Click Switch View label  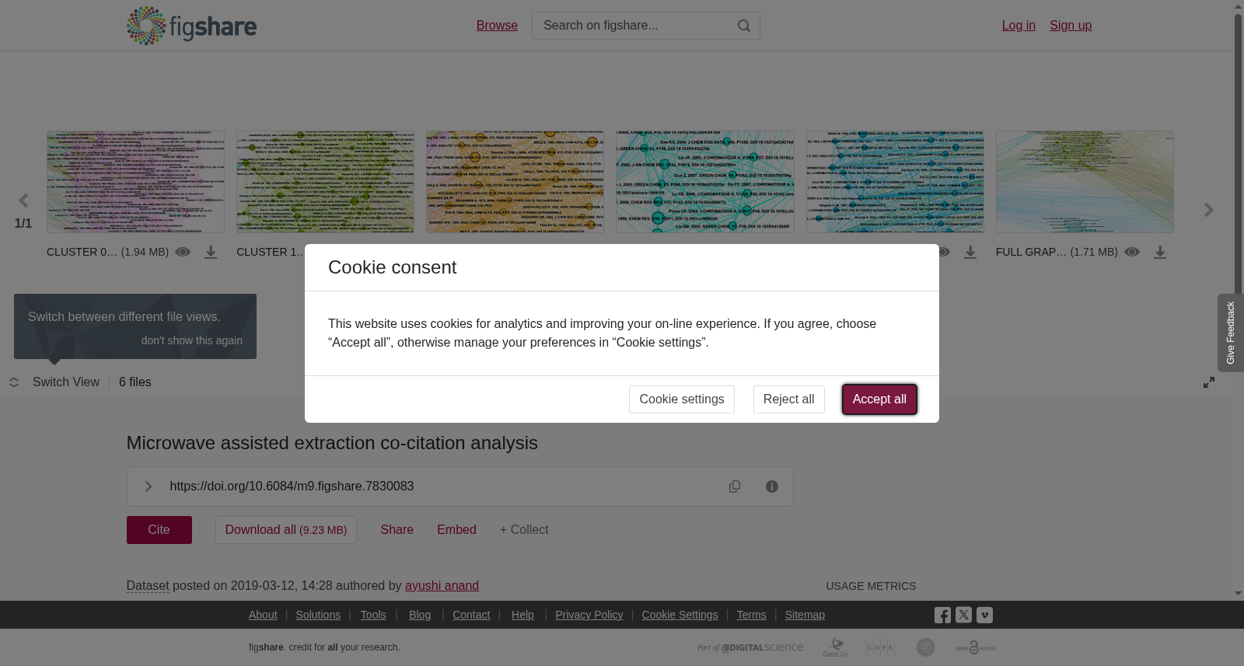tap(66, 382)
